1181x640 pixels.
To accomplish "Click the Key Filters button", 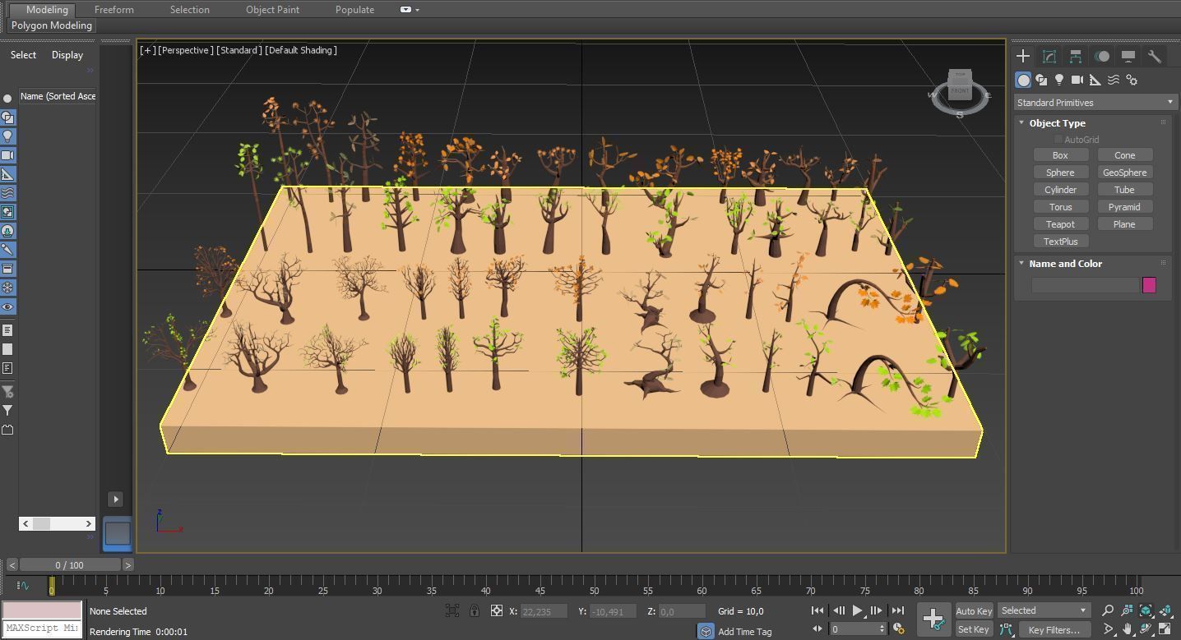I will (1054, 629).
